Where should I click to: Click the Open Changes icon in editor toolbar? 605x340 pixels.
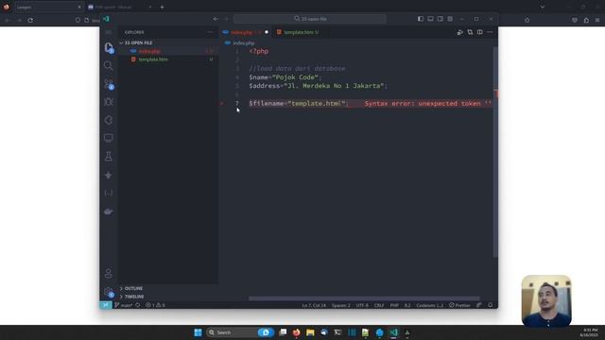470,32
